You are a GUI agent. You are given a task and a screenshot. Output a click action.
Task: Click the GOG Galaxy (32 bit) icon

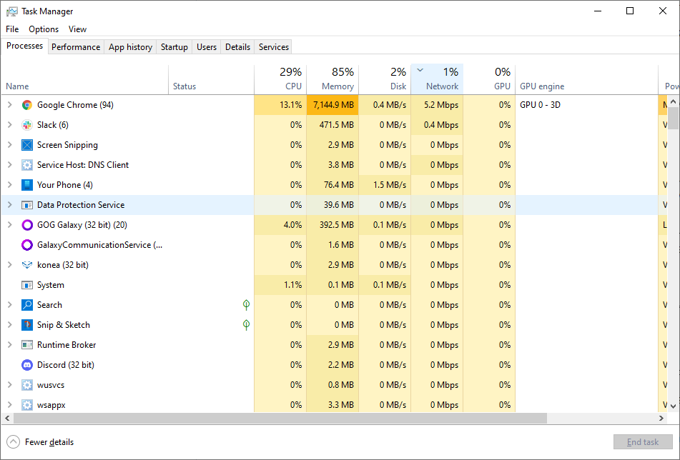click(x=27, y=225)
